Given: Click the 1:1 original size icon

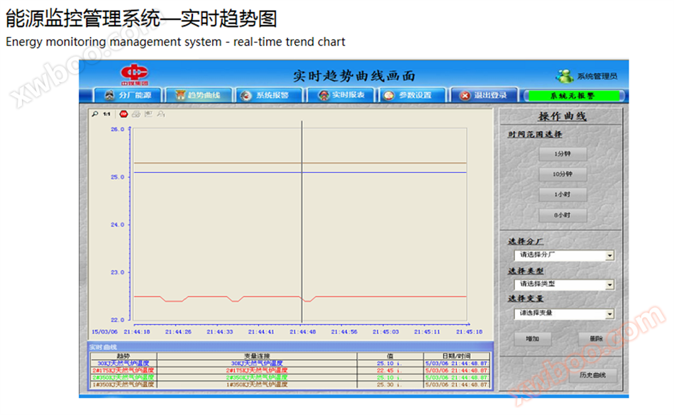Looking at the screenshot, I should (106, 114).
